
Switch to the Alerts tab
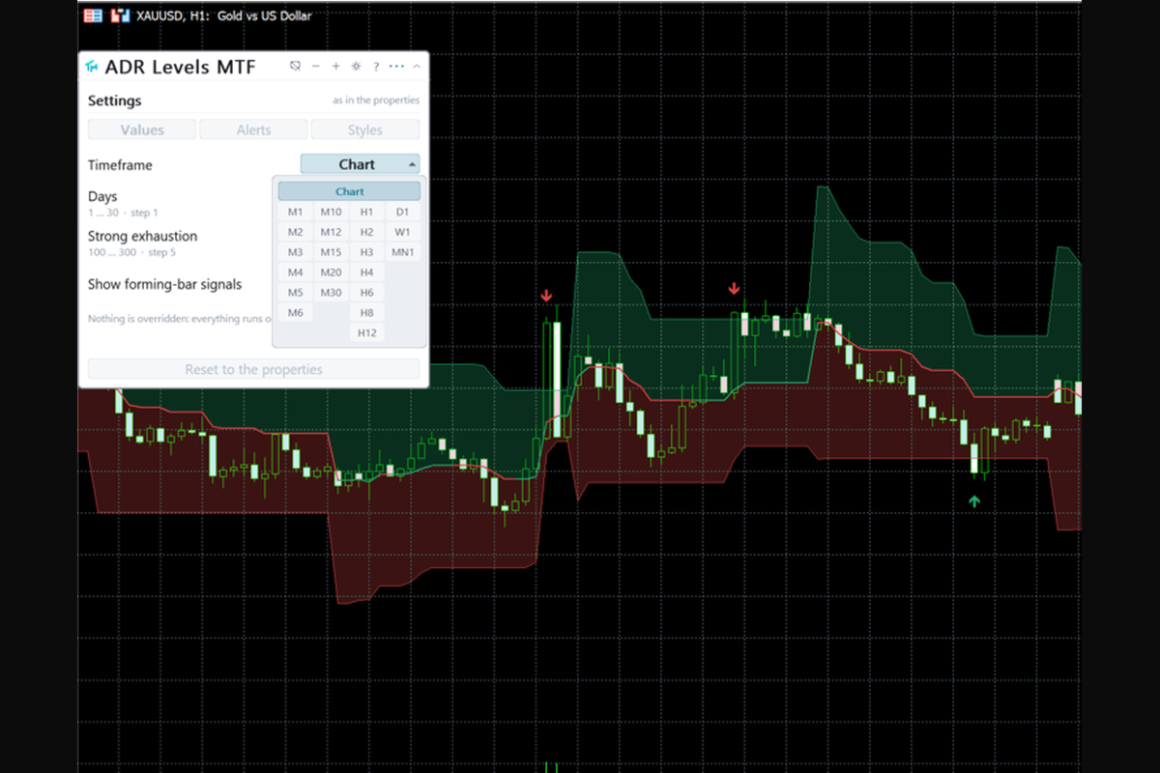click(x=254, y=129)
